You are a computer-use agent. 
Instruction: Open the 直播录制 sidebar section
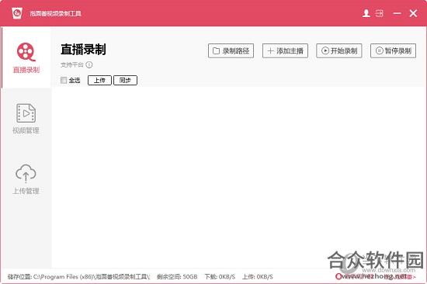26,57
